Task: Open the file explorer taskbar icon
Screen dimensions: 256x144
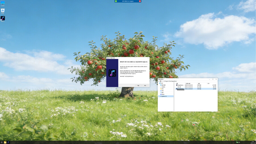Action: pyautogui.click(x=5, y=142)
